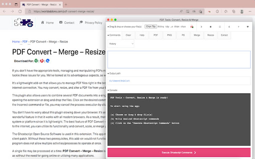Click the console output panel

179,120
